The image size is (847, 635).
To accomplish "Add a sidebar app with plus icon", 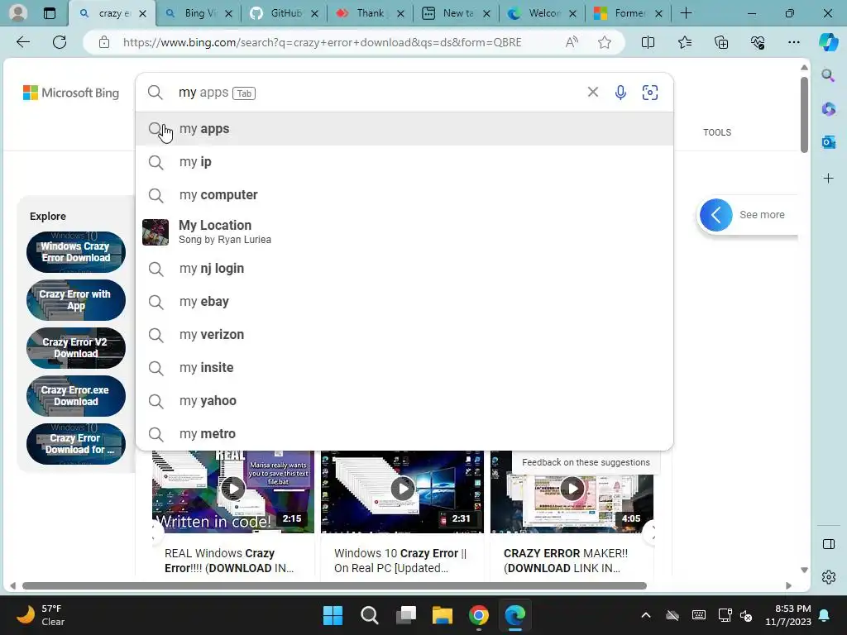I will click(x=828, y=179).
